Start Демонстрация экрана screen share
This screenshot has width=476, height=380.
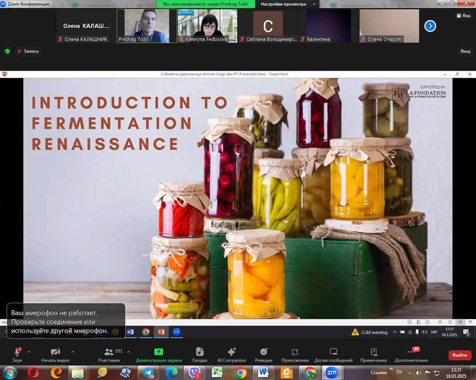coord(159,354)
